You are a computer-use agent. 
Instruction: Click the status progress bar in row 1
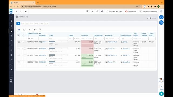58,41
